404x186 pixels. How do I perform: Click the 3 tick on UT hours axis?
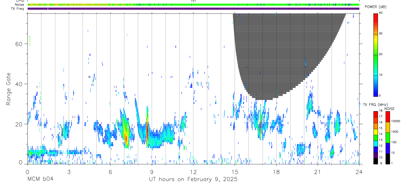click(69, 172)
